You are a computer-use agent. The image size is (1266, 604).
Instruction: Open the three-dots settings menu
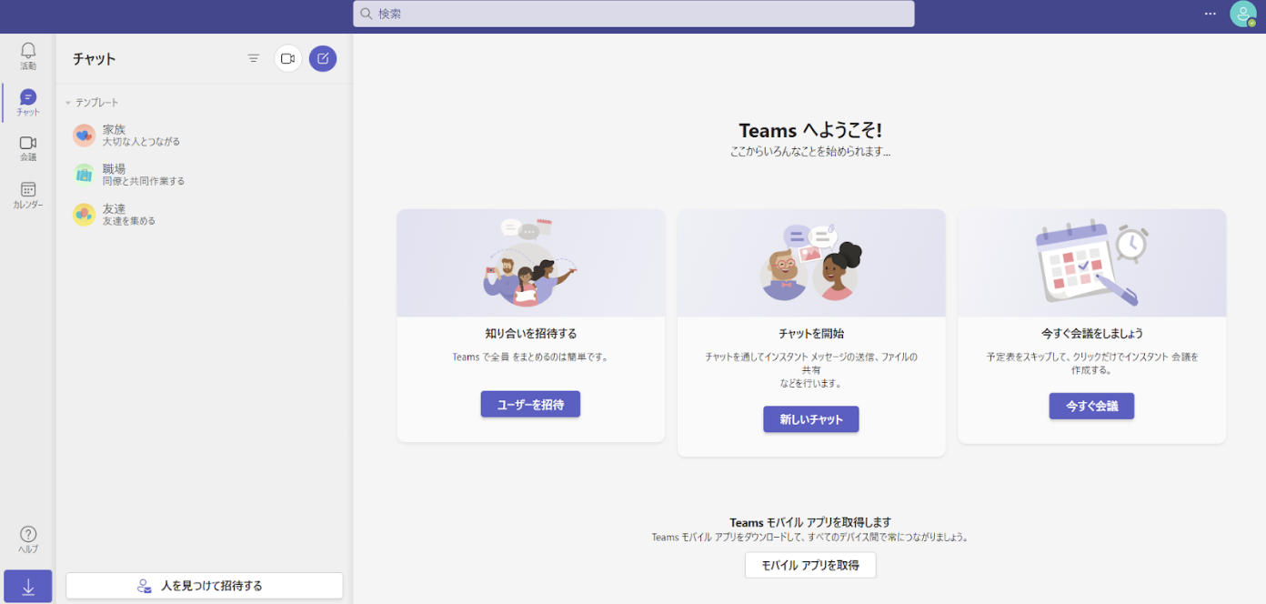1210,14
